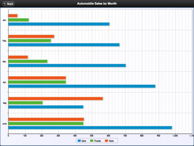The image size is (194, 146).
Task: Select the Jan. Trucks green bar
Action: tap(19, 20)
